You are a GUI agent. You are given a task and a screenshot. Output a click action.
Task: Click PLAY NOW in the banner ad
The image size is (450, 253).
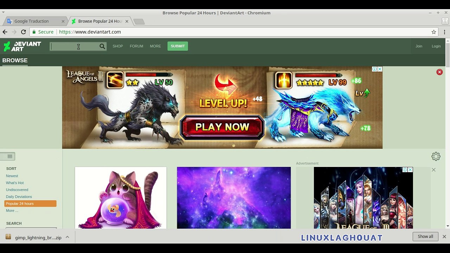(222, 127)
